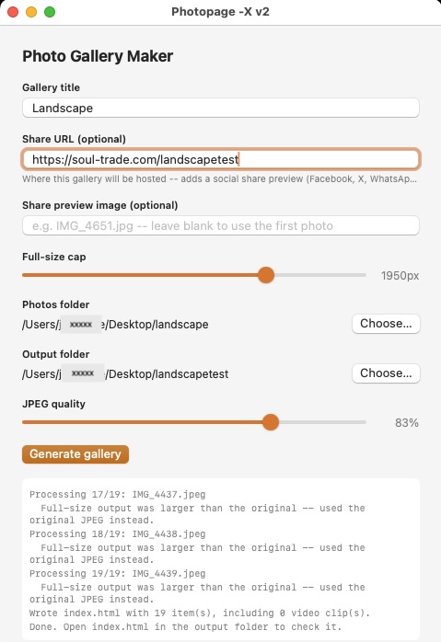Zoom the window using green button

pyautogui.click(x=50, y=12)
